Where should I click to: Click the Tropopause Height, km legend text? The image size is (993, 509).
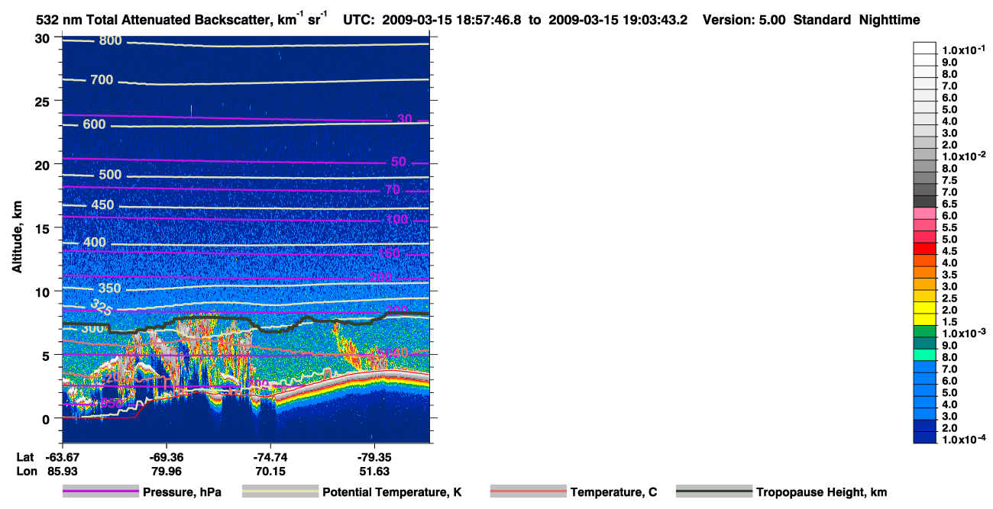822,493
